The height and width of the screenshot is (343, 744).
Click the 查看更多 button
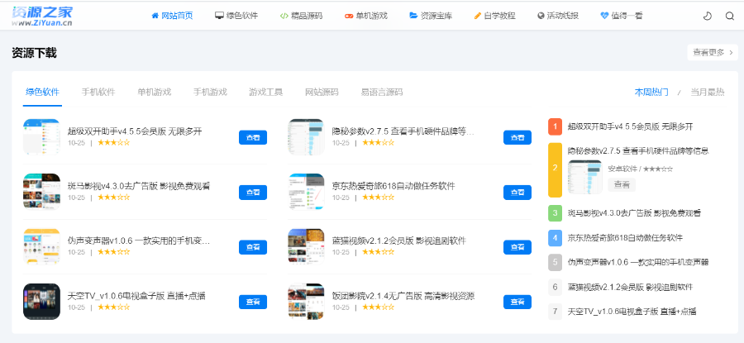tap(713, 53)
